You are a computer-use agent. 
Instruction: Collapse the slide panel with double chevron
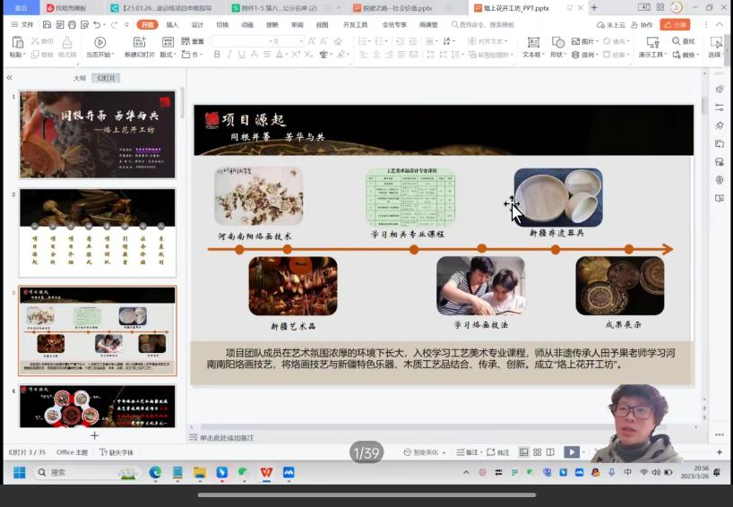[9, 78]
